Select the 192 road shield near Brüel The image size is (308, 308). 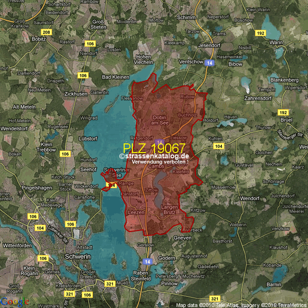pyautogui.click(x=283, y=112)
